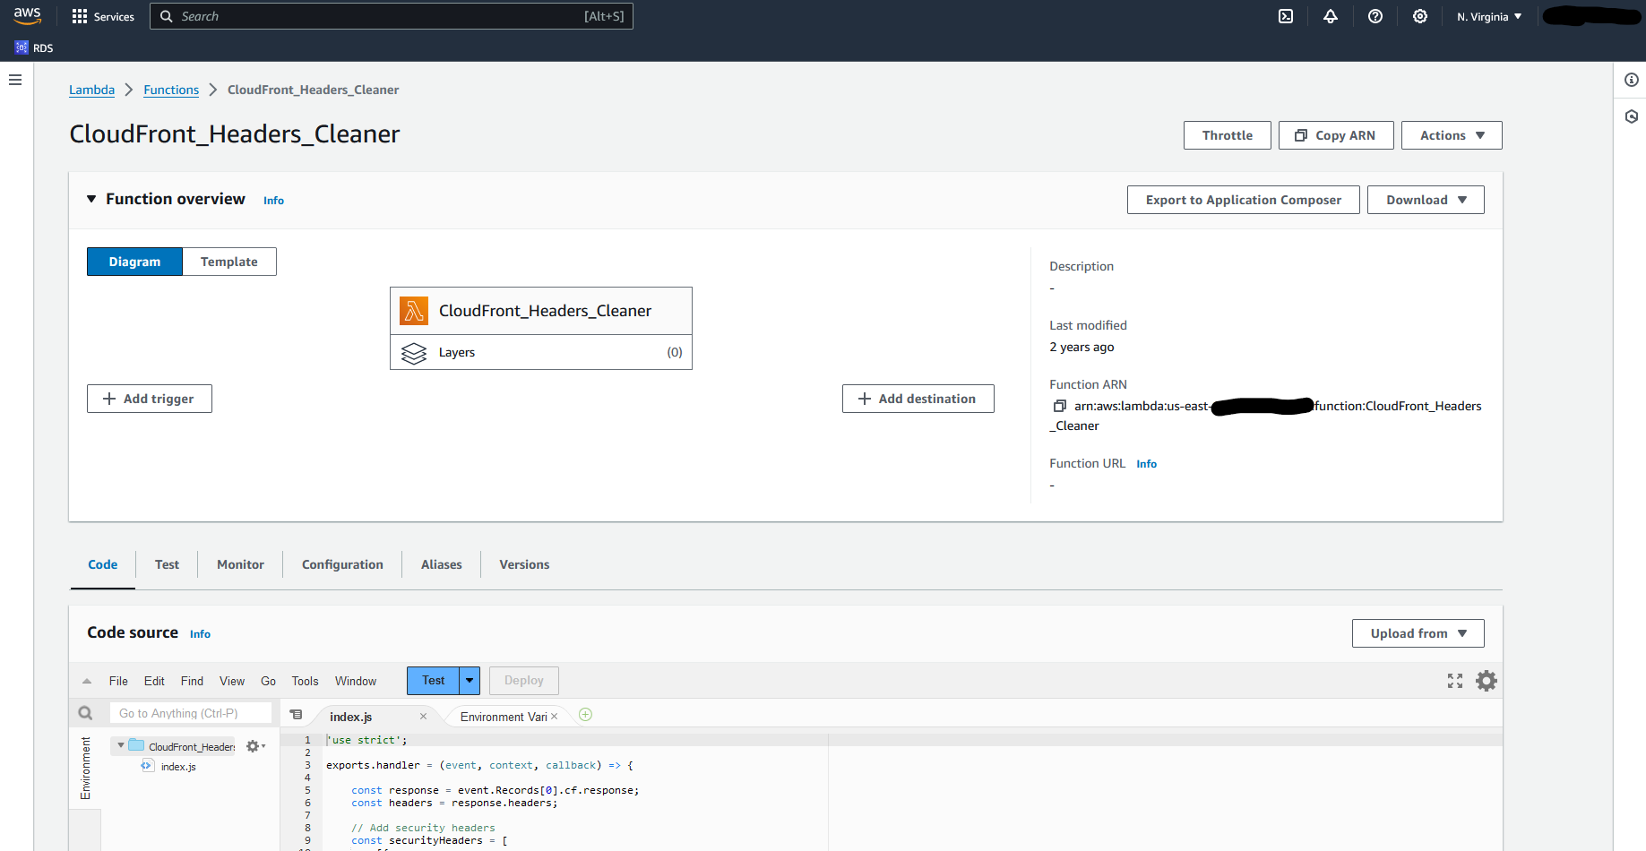
Task: Open the Go menu in editor
Action: (268, 681)
